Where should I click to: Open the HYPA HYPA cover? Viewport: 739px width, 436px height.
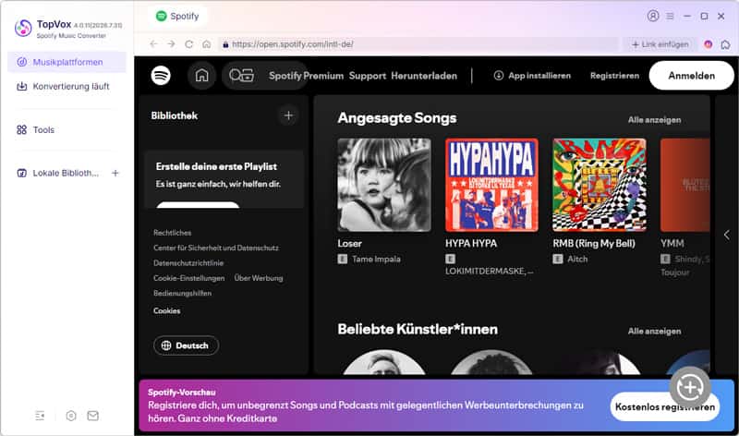click(491, 185)
